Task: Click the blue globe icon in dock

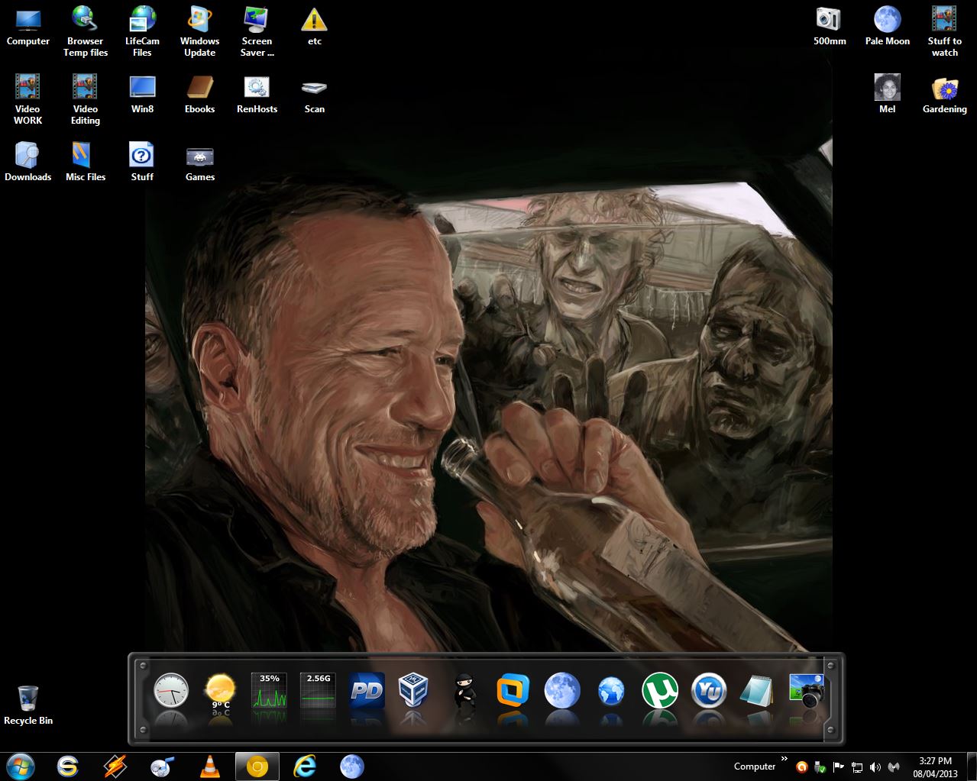Action: (x=611, y=692)
